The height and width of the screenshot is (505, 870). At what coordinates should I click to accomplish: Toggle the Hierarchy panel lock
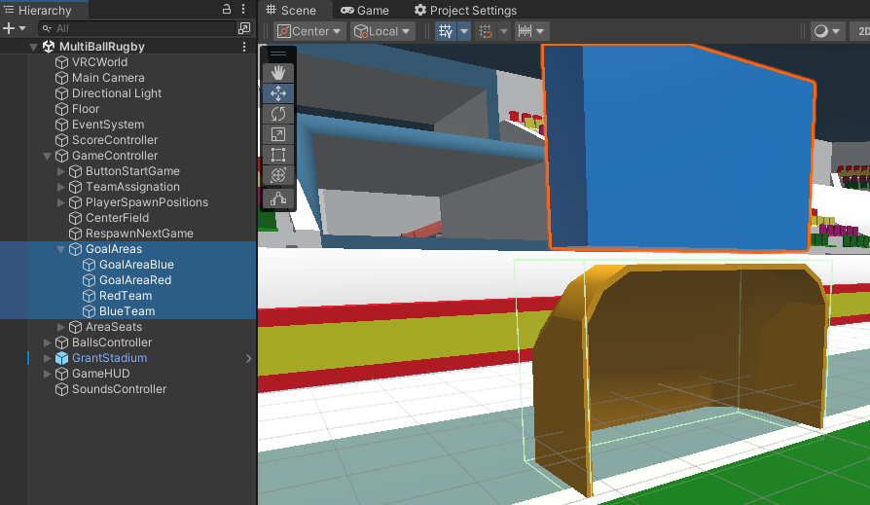227,10
